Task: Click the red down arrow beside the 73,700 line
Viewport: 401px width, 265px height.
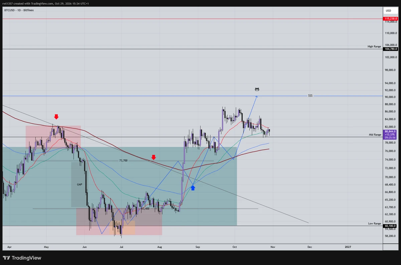Action: [153, 157]
